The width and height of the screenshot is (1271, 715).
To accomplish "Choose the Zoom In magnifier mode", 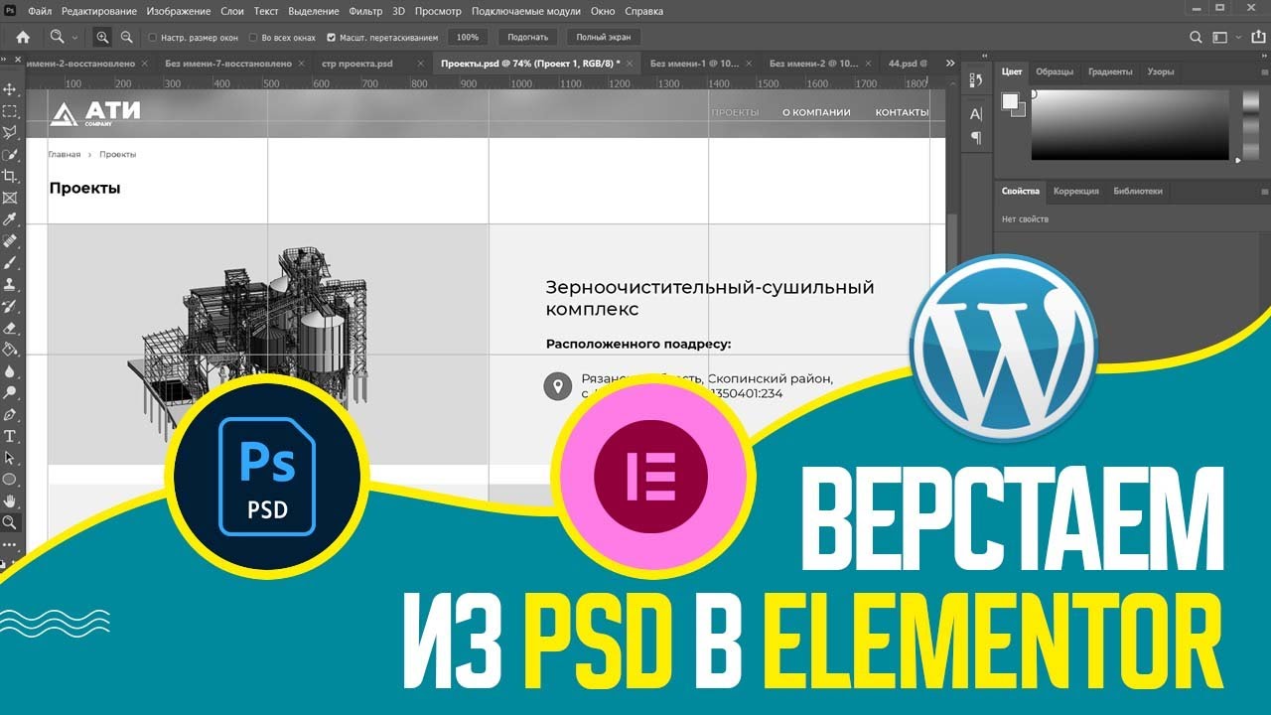I will click(102, 37).
